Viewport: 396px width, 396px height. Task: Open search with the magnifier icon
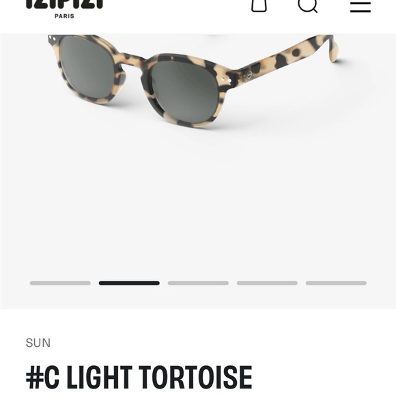coord(308,5)
